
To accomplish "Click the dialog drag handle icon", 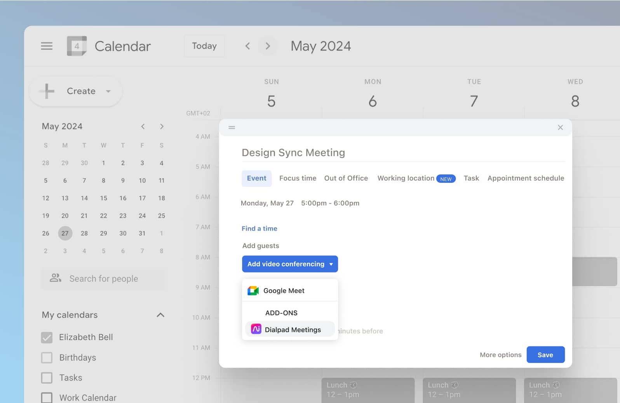I will 232,127.
